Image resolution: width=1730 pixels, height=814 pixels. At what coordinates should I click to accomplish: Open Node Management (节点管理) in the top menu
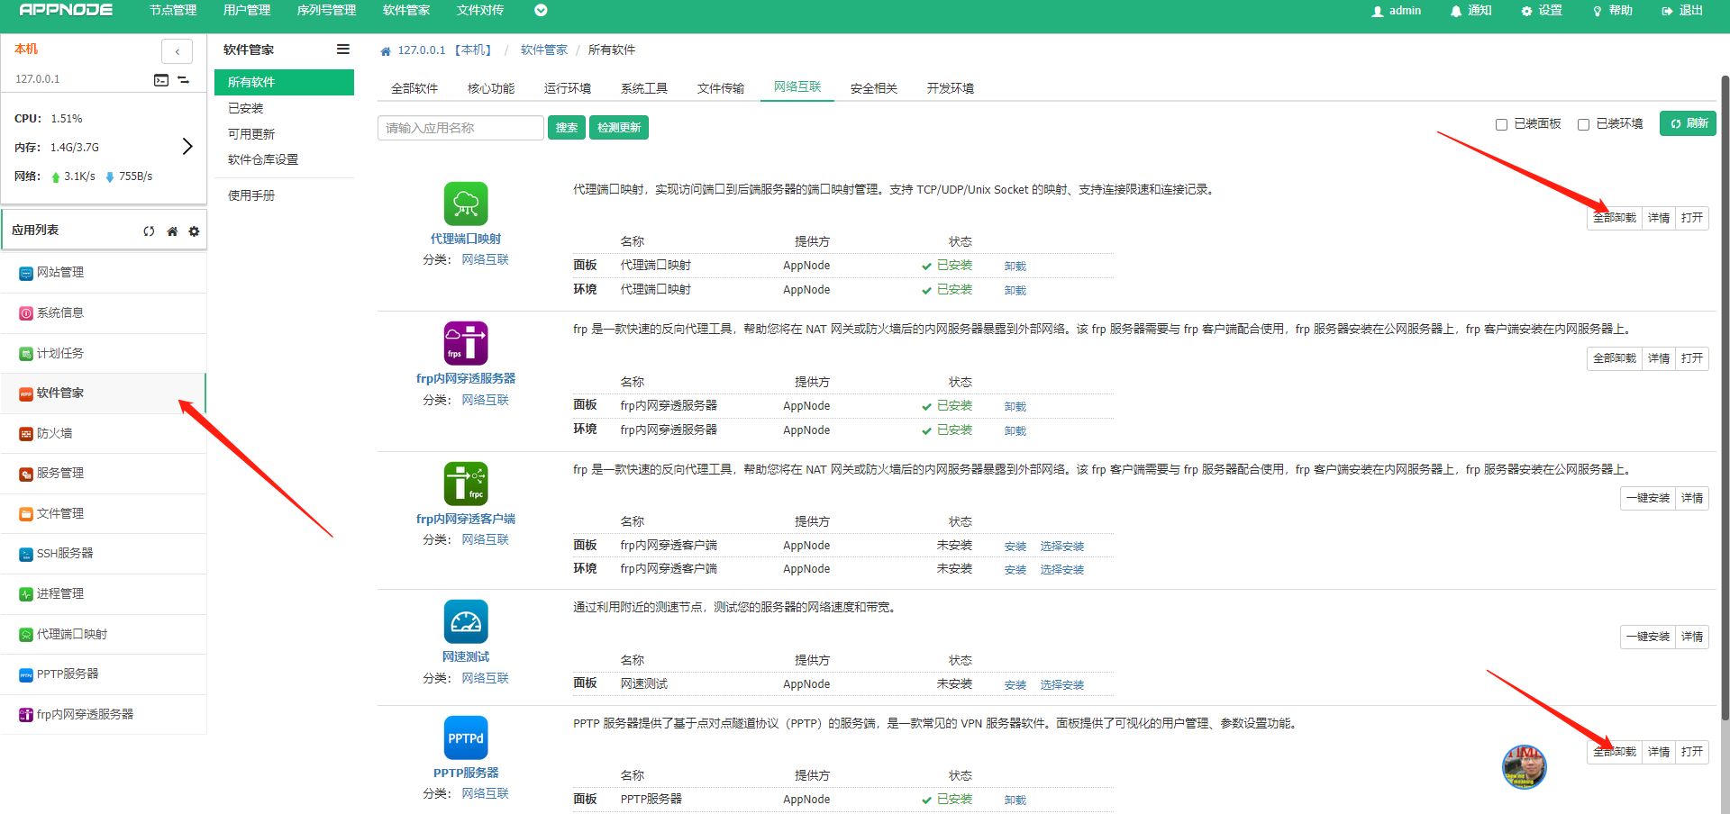pyautogui.click(x=173, y=11)
